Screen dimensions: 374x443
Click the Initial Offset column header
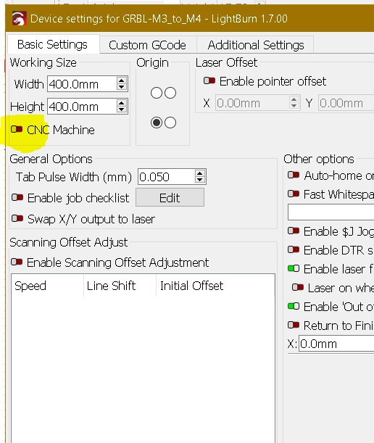[215, 286]
